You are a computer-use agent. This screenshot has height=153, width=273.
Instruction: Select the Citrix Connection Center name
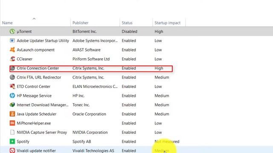pyautogui.click(x=38, y=68)
